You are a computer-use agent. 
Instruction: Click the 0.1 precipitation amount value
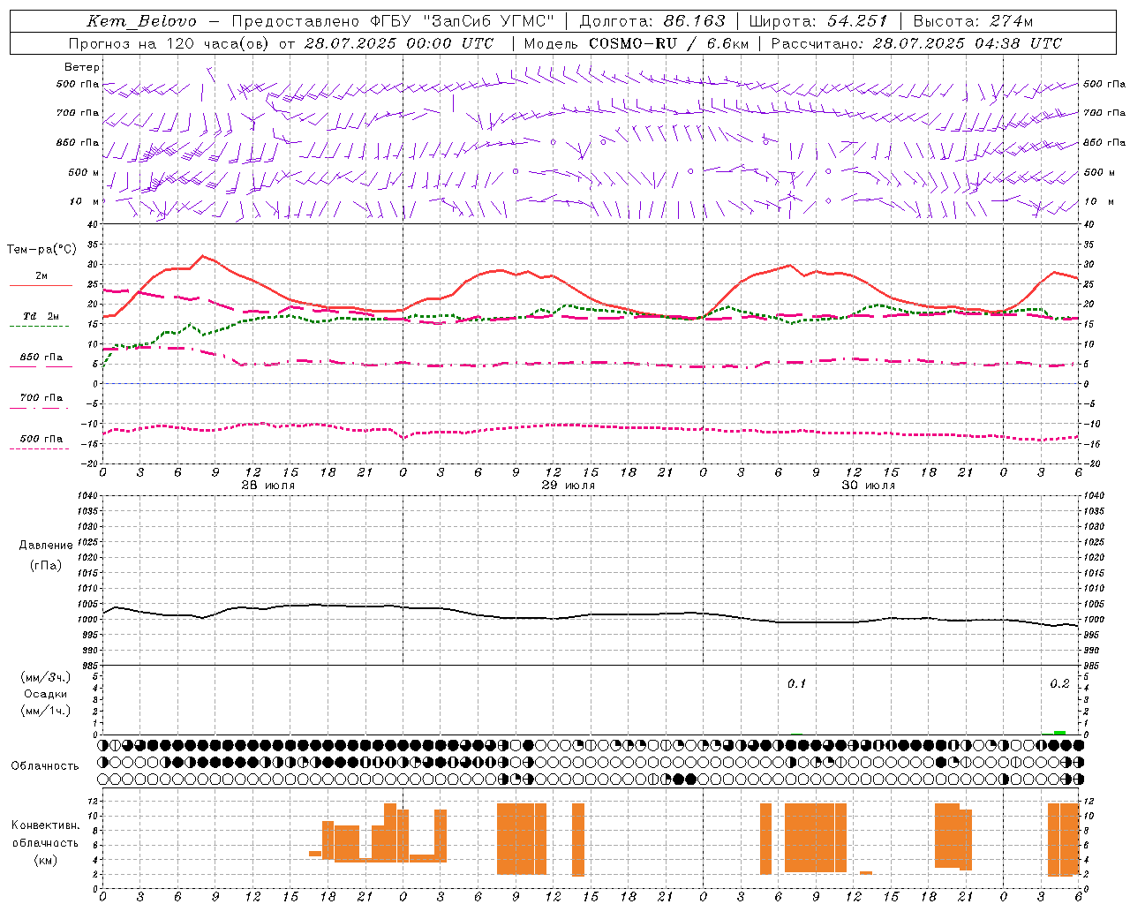tap(796, 684)
